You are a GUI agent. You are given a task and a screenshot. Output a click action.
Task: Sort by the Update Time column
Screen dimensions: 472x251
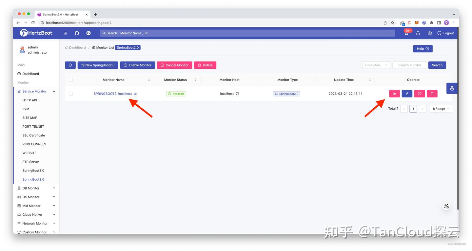pos(370,80)
